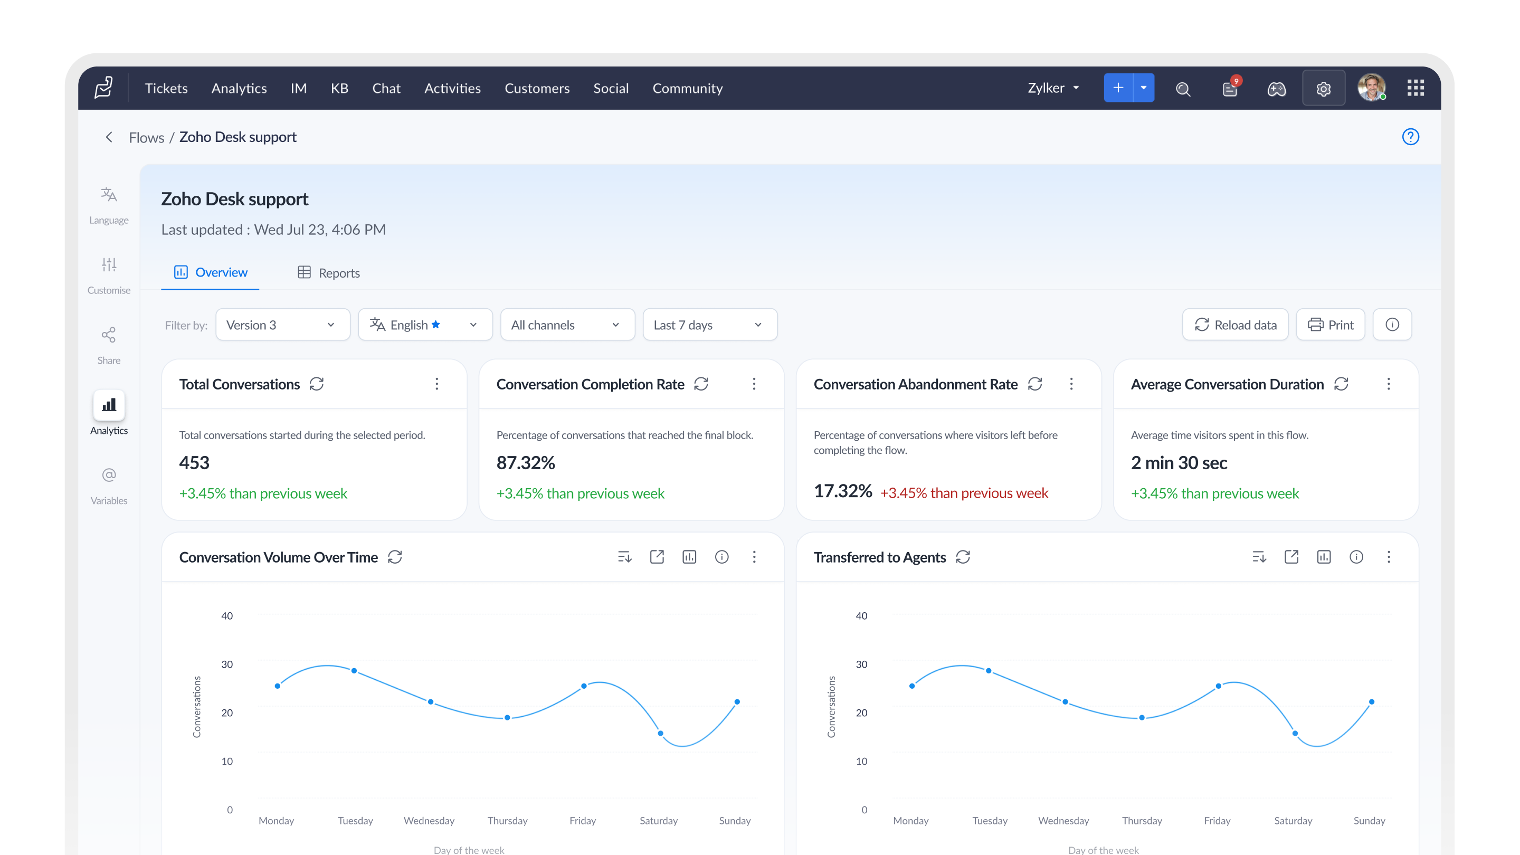Refresh the Conversation Completion Rate card
1520x855 pixels.
701,384
